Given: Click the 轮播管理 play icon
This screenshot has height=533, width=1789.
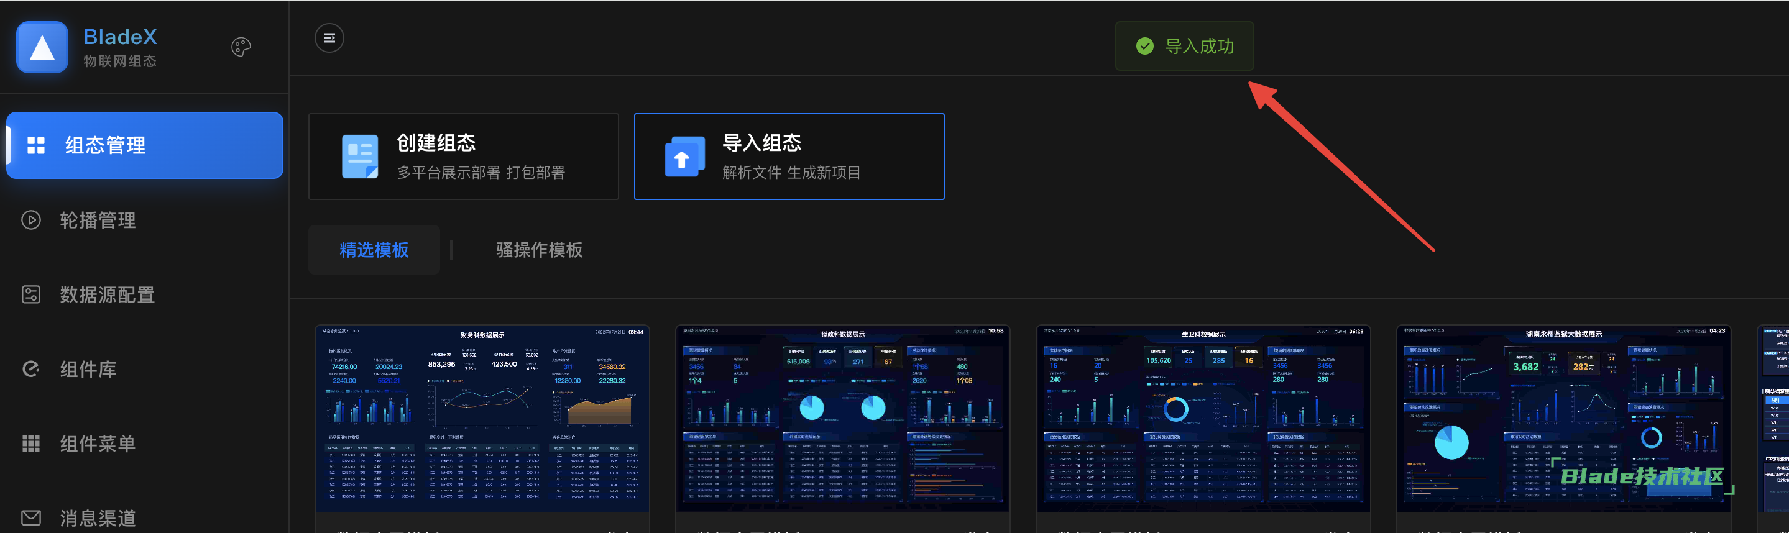Looking at the screenshot, I should (x=31, y=220).
